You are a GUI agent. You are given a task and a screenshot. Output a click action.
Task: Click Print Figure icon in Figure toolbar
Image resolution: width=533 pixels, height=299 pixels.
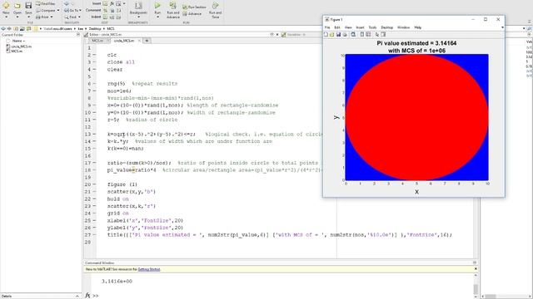coord(344,35)
